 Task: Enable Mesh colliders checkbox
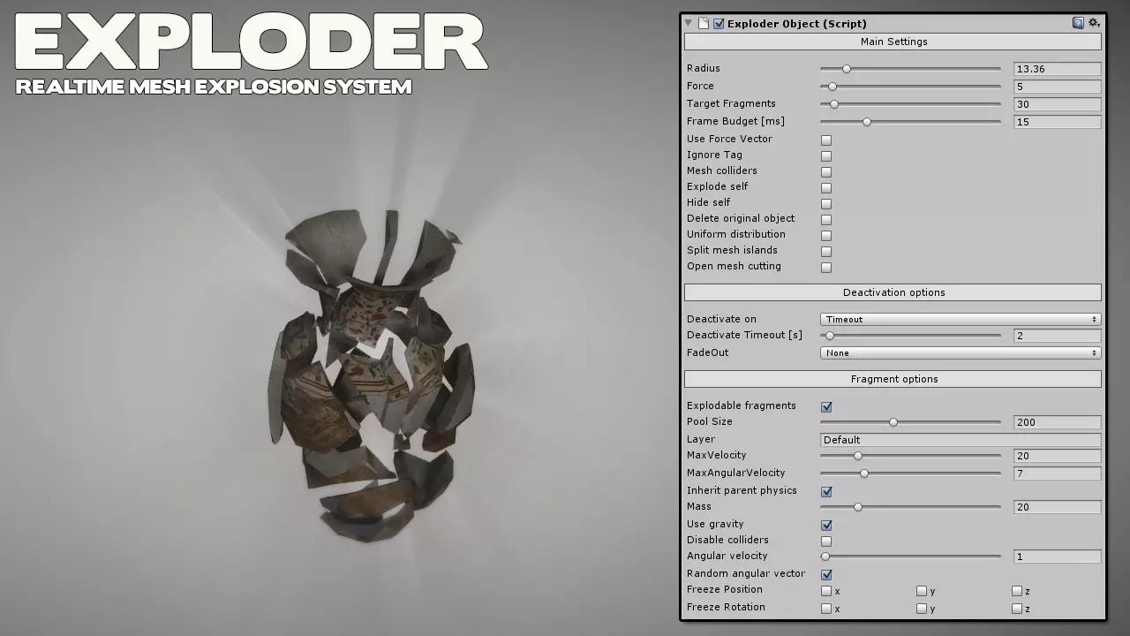[x=826, y=171]
